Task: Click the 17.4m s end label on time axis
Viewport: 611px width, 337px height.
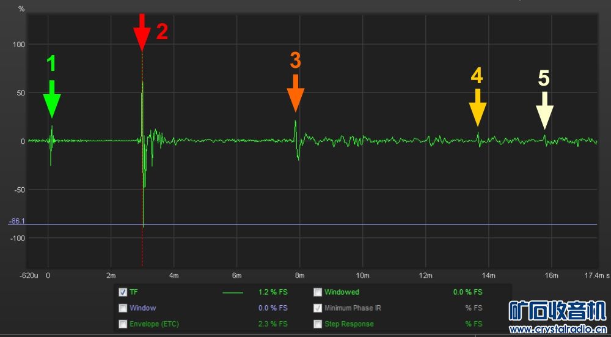Action: pos(598,276)
